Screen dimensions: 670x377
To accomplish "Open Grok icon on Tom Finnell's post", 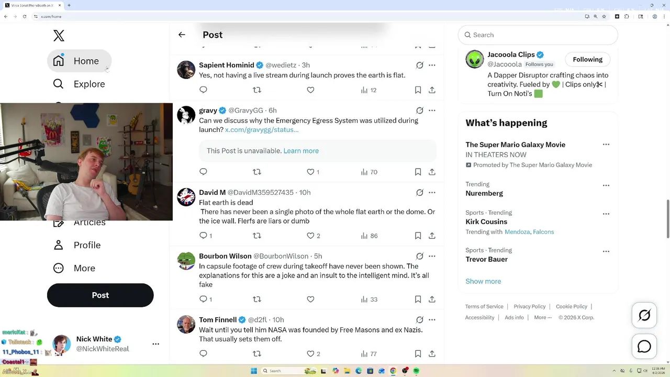I will click(419, 320).
